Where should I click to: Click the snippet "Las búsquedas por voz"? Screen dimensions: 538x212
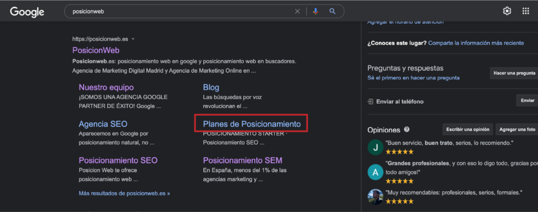tap(232, 97)
